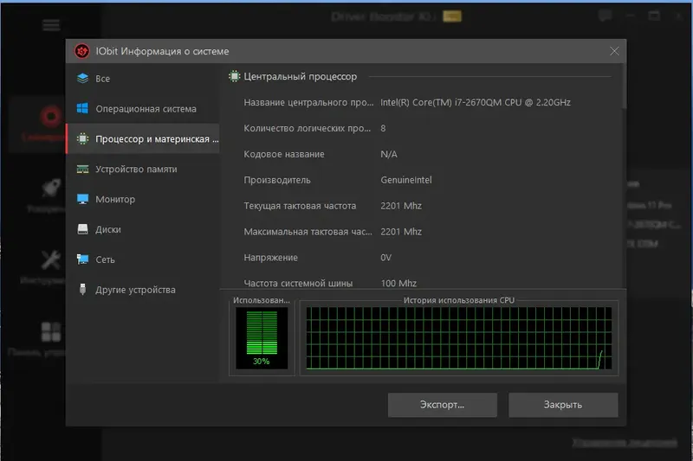The height and width of the screenshot is (461, 693).
Task: Select the Intel Core i7-2670QM value
Action: pyautogui.click(x=476, y=102)
